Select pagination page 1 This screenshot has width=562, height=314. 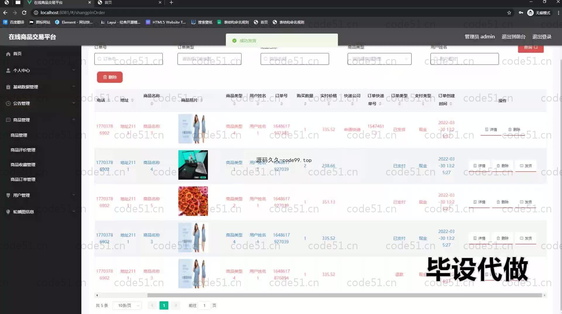164,306
